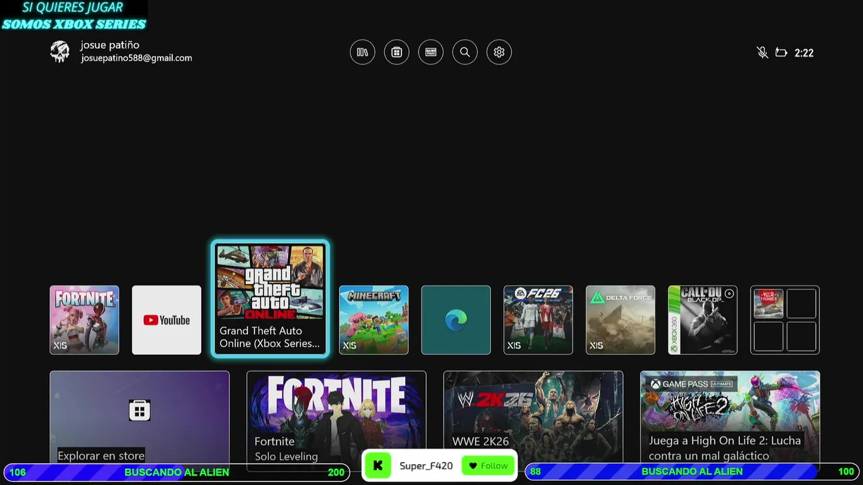Launch Call of Duty Black Ops tile
The image size is (863, 485).
pyautogui.click(x=703, y=320)
